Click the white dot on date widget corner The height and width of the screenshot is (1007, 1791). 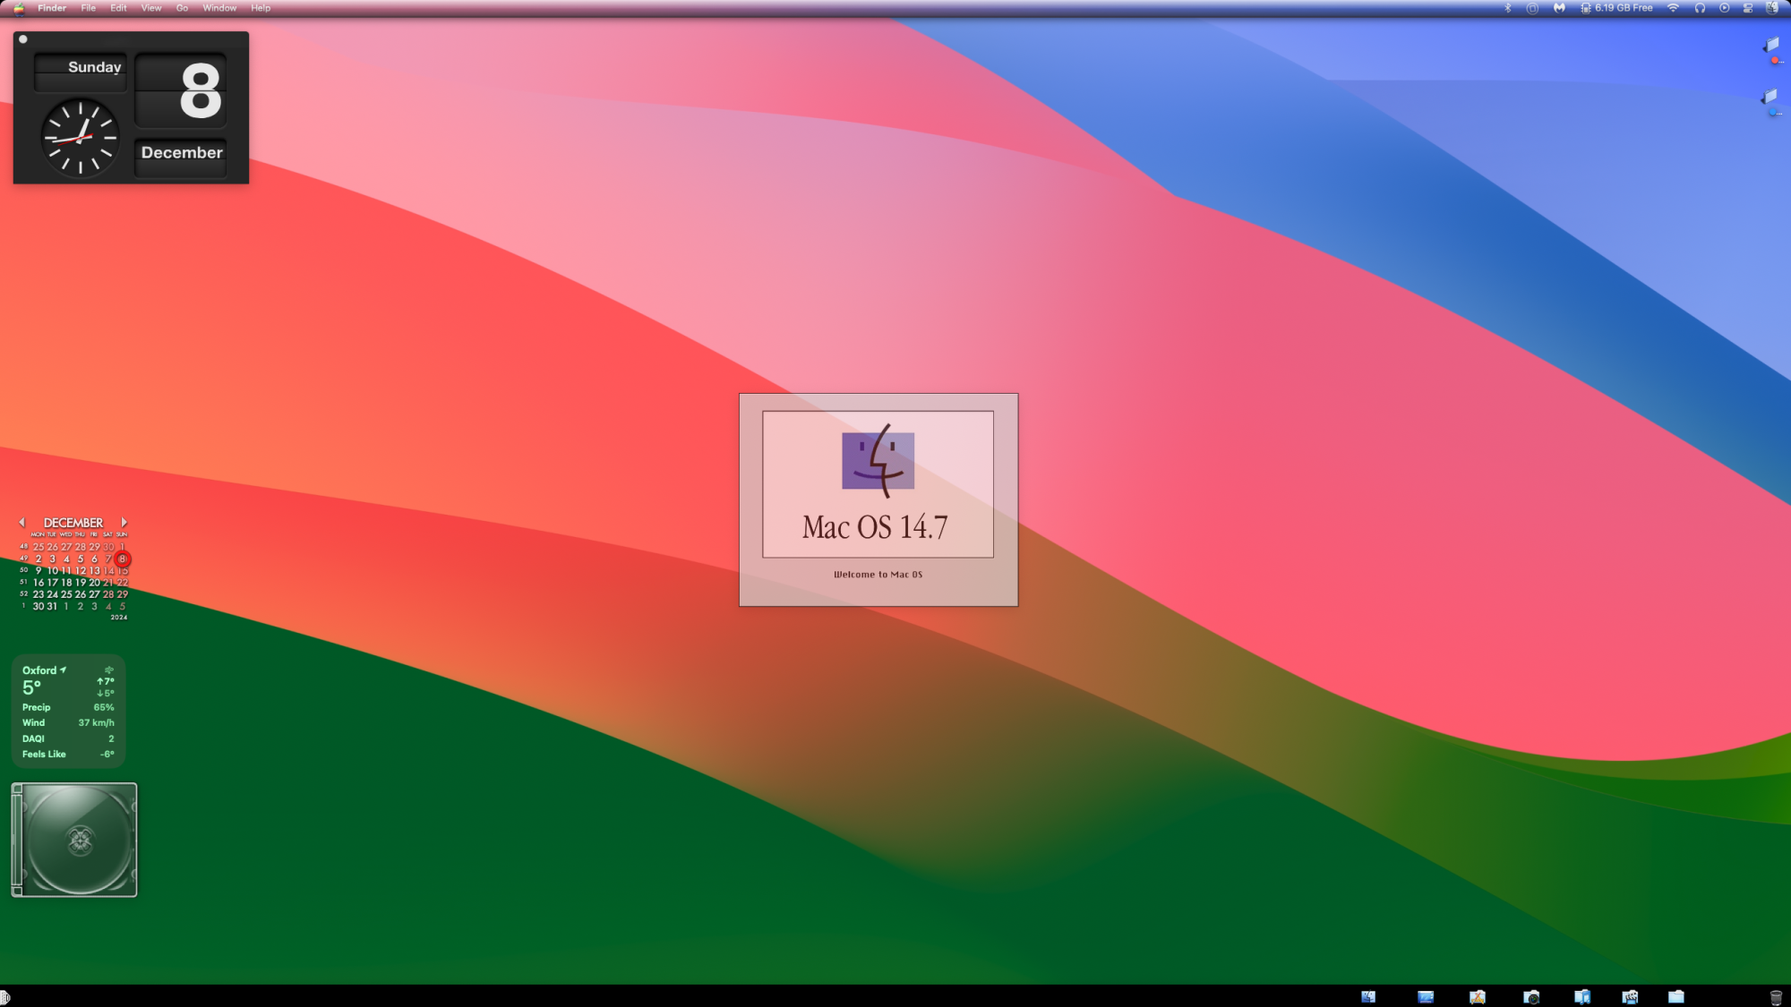23,39
